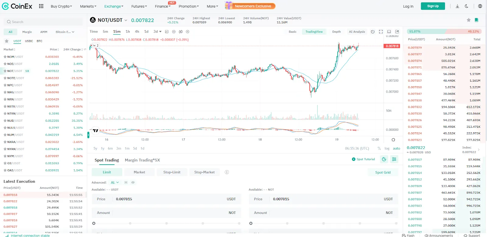Toggle the hidden order eye icon
This screenshot has width=487, height=237.
133,182
